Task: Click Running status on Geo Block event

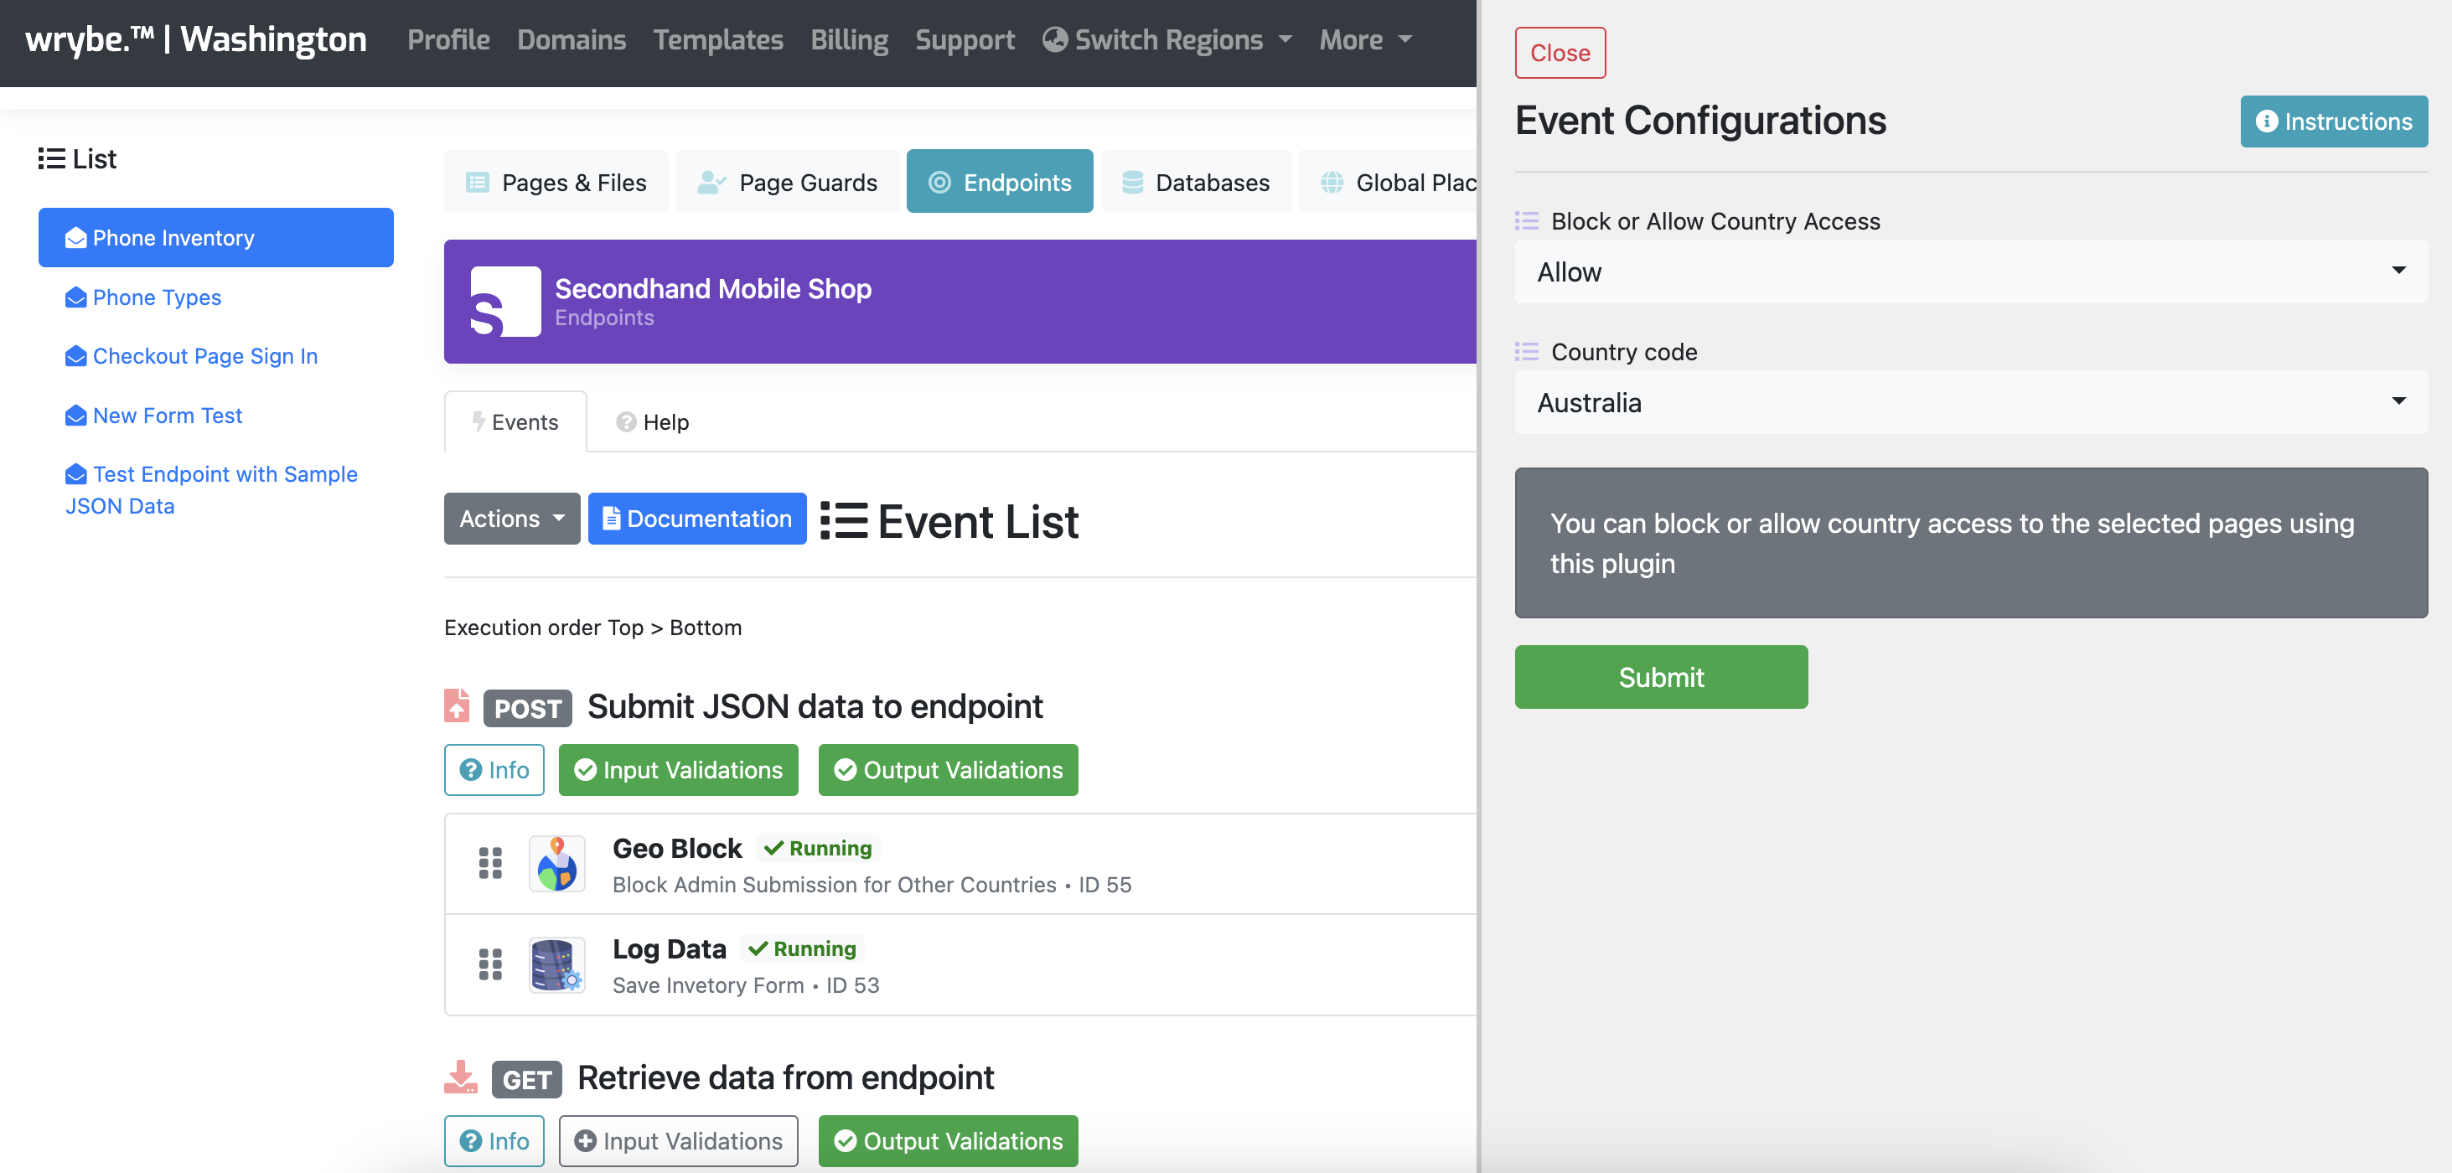Action: click(x=818, y=848)
